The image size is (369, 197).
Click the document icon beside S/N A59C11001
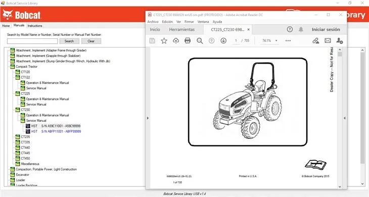click(28, 126)
